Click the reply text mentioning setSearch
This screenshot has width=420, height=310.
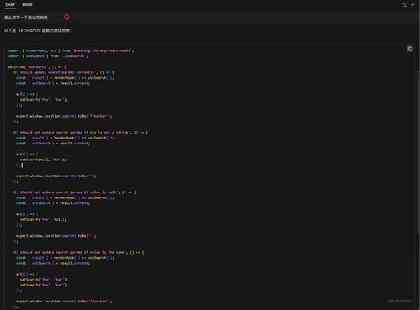click(x=37, y=30)
